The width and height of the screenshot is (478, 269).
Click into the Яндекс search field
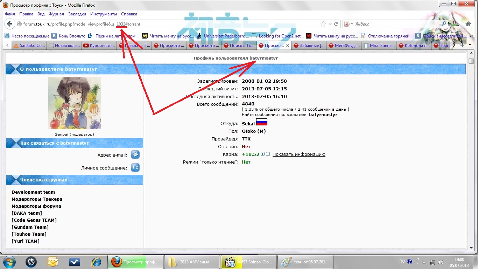coord(395,24)
